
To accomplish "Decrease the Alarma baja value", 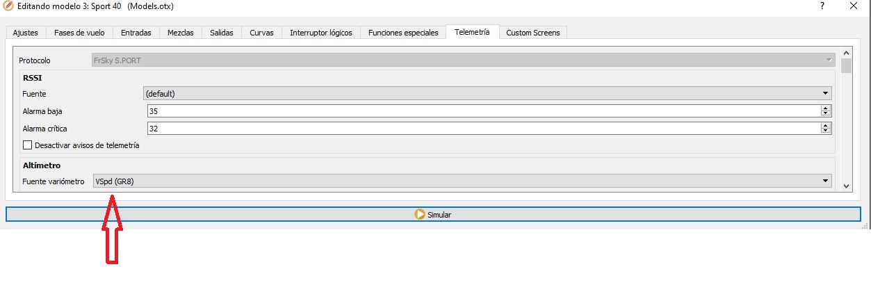I will point(826,113).
